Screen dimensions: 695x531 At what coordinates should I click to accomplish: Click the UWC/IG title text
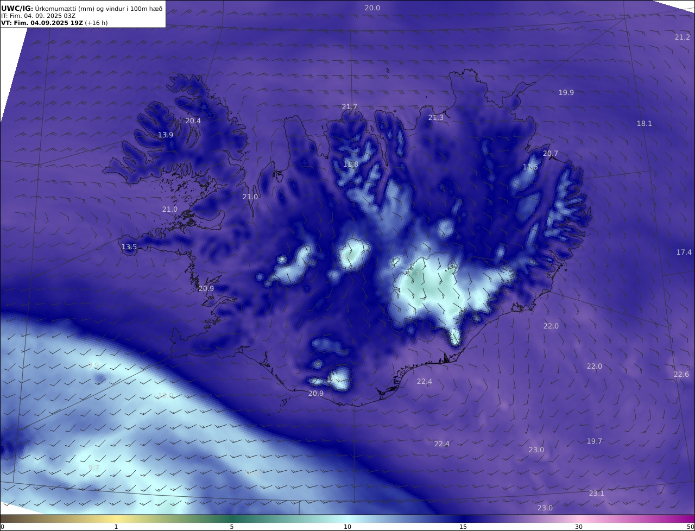(17, 8)
